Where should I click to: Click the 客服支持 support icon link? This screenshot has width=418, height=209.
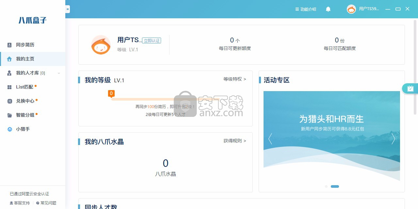(20, 203)
